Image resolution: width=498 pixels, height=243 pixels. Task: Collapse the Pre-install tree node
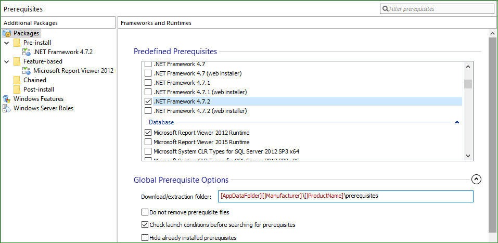[7, 43]
